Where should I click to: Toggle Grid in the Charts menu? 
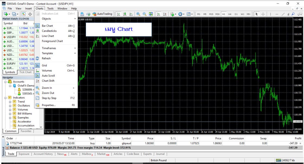[44, 65]
